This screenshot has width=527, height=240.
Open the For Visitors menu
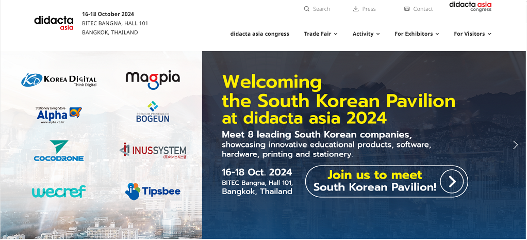(470, 34)
